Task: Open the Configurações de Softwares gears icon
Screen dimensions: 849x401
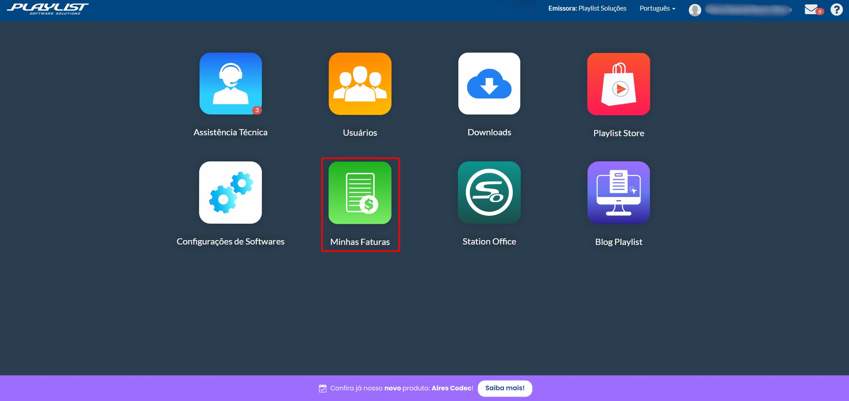Action: coord(230,192)
